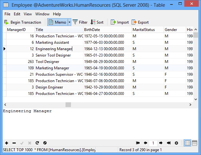The width and height of the screenshot is (201, 155).
Task: Go to the first page of records
Action: 138,143
